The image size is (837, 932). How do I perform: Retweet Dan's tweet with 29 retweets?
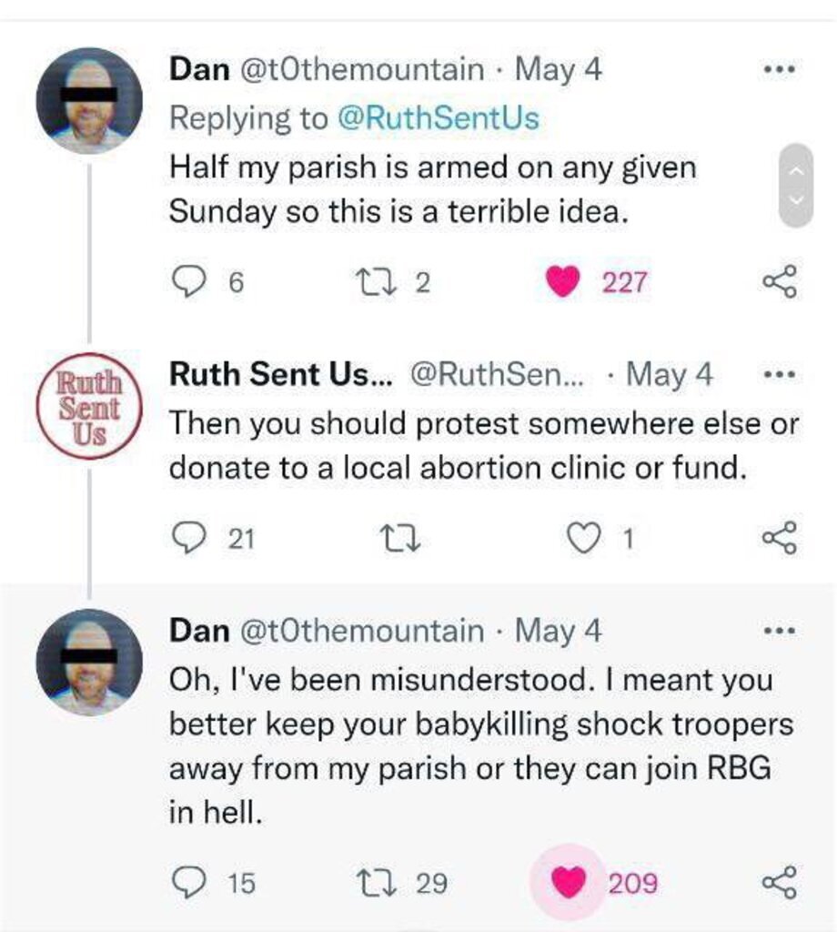[378, 882]
